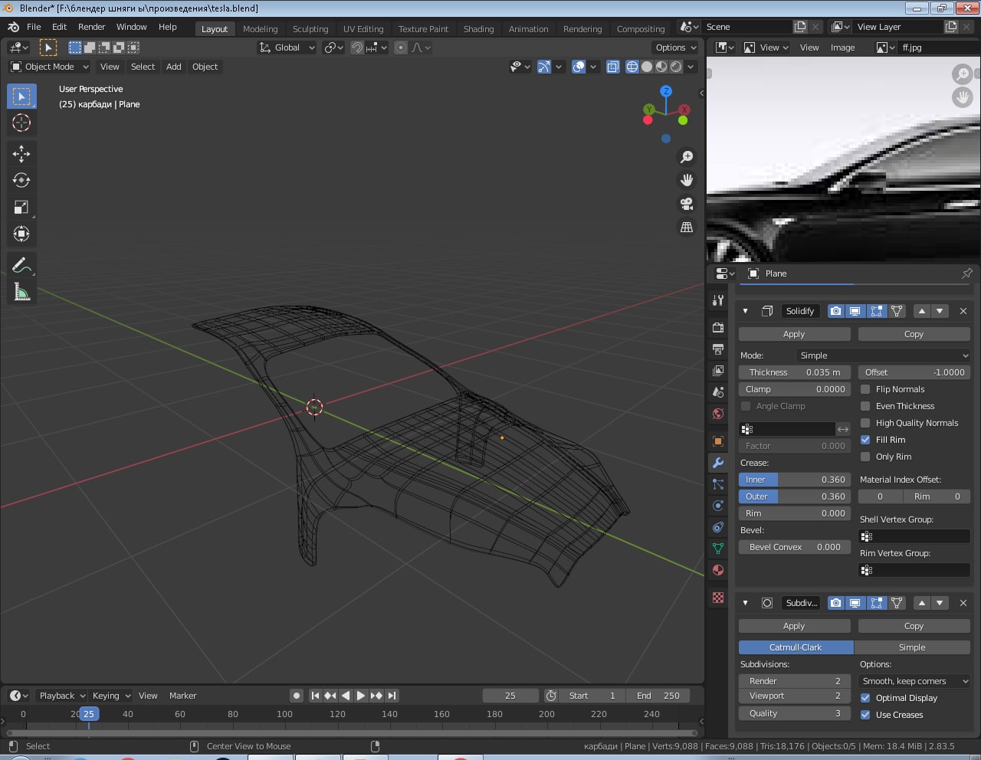The width and height of the screenshot is (981, 760).
Task: Select the Select Box tool
Action: tap(21, 97)
